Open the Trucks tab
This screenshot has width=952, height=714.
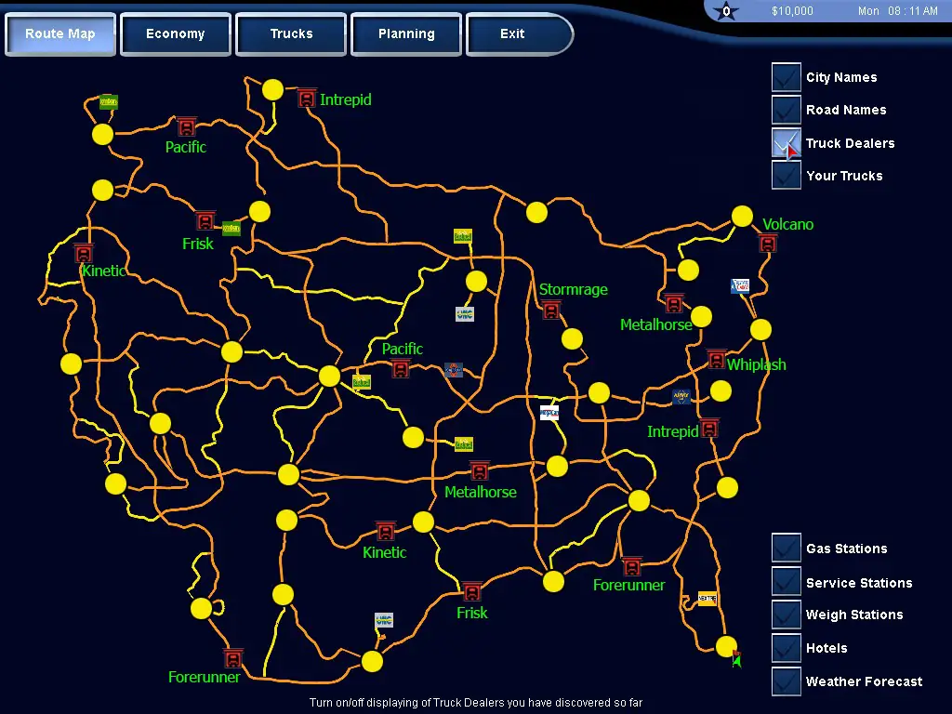pos(291,34)
